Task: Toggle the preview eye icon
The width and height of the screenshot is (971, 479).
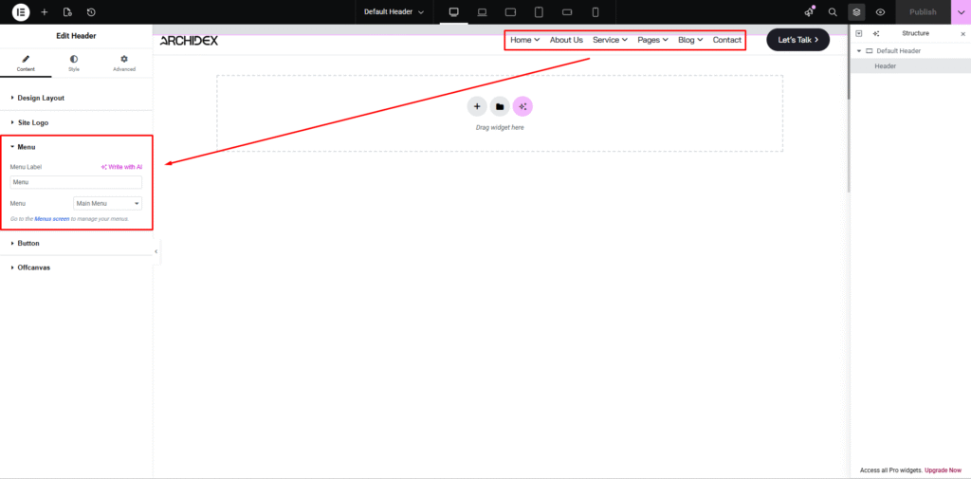Action: tap(880, 12)
